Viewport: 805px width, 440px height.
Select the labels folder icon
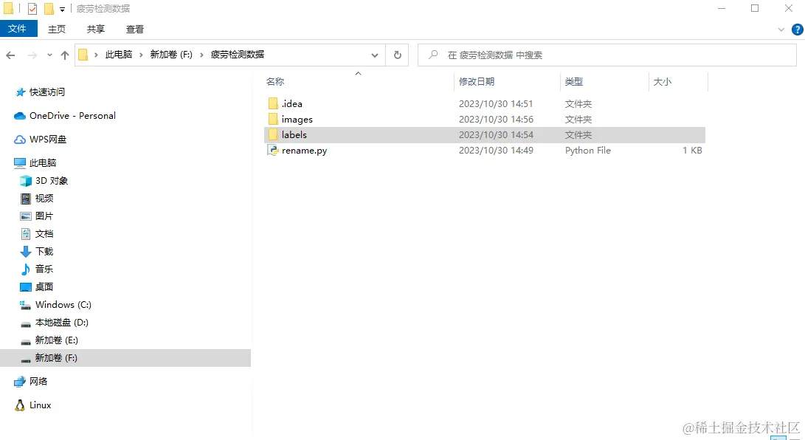coord(273,134)
